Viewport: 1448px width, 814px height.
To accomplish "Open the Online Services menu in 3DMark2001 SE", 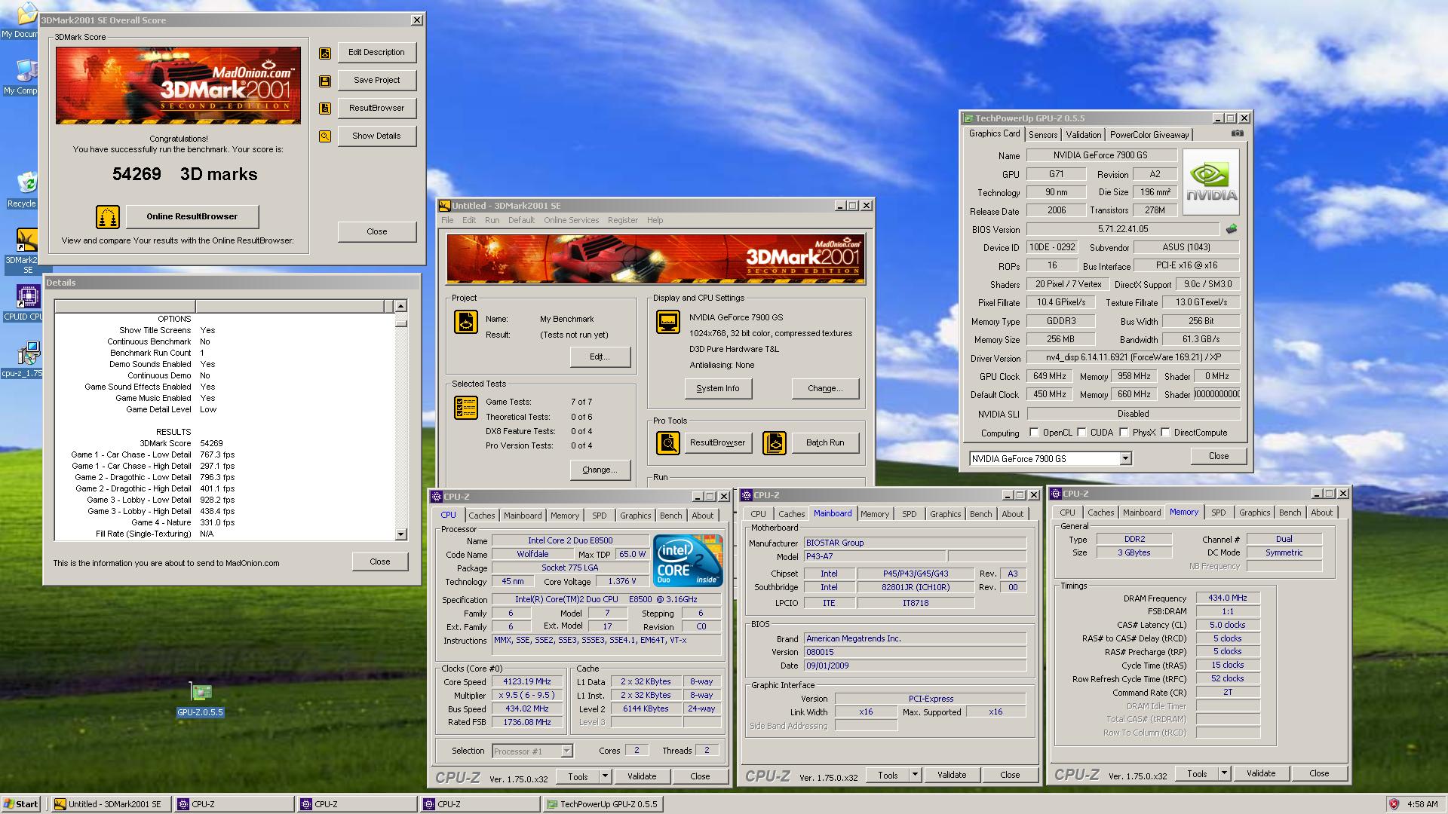I will 571,220.
